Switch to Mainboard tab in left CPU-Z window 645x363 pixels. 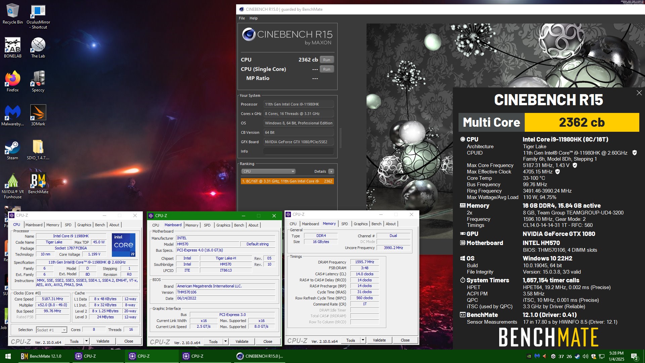click(34, 225)
